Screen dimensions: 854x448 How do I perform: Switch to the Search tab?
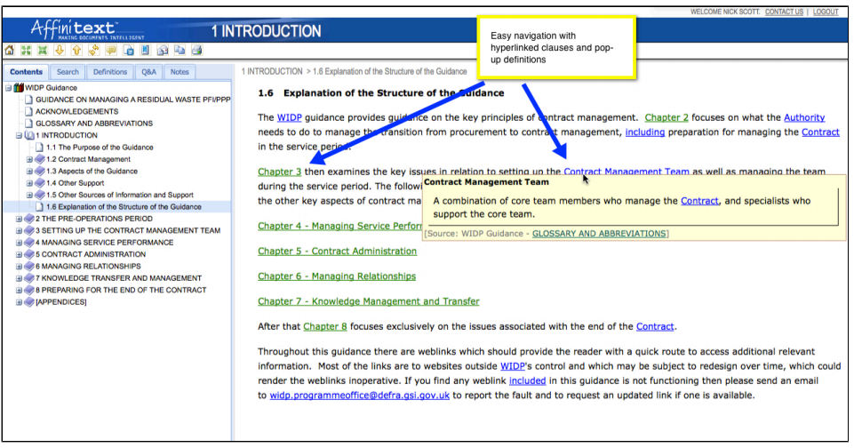68,72
